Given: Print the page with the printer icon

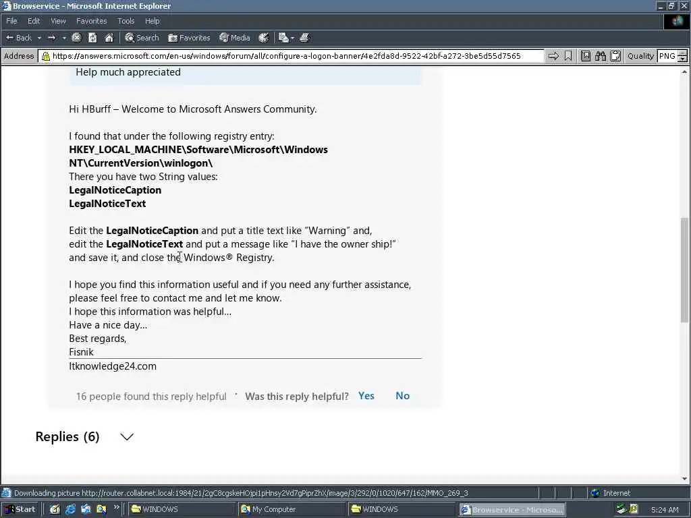Looking at the screenshot, I should coord(304,38).
